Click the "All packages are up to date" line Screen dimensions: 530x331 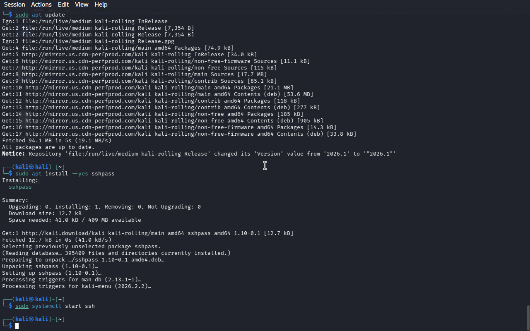(48, 147)
